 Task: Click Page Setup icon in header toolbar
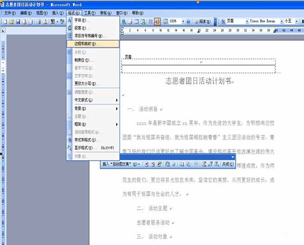click(x=182, y=164)
